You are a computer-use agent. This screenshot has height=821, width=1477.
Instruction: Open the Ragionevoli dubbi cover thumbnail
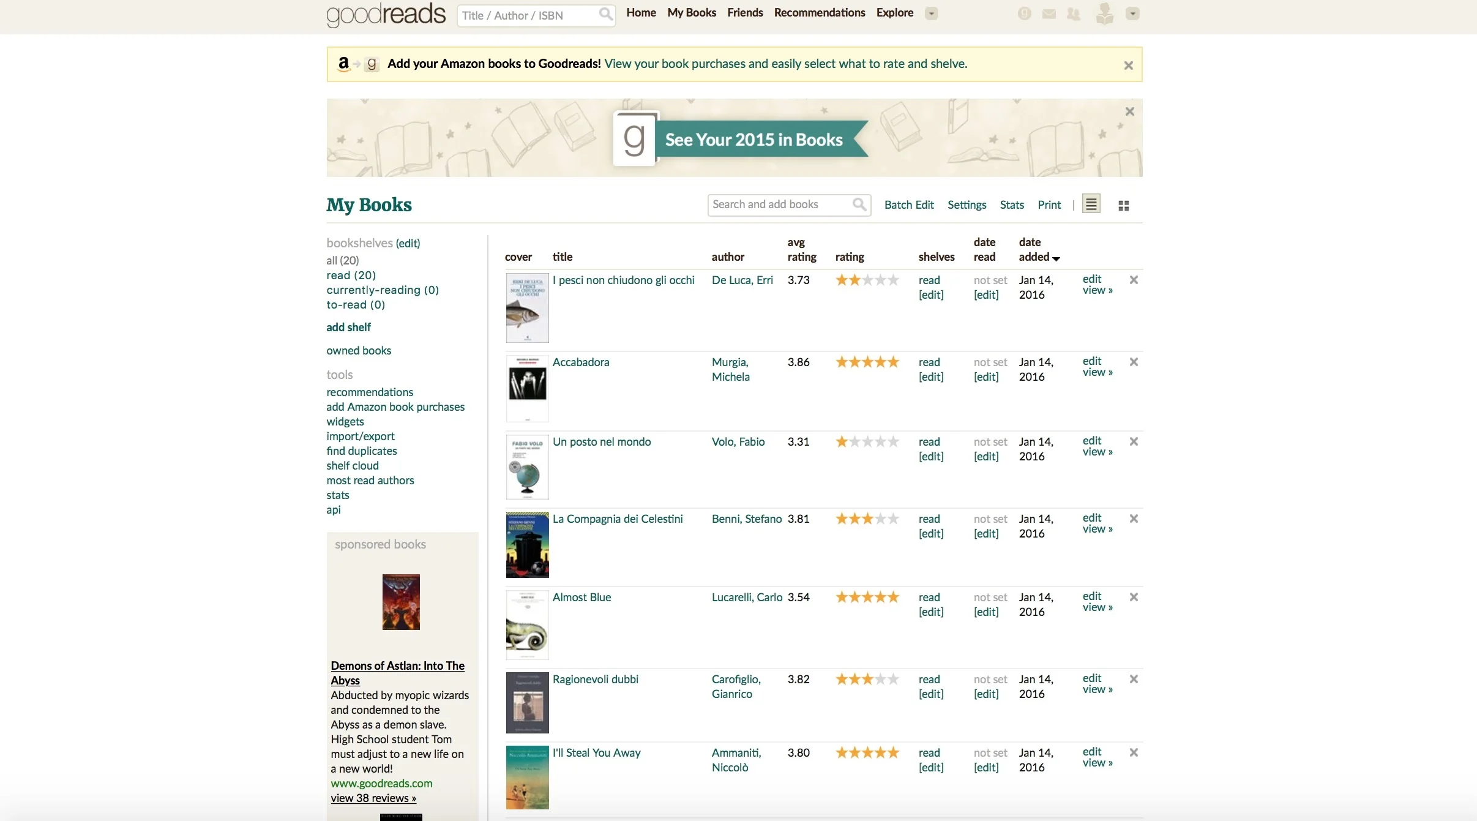[x=527, y=703]
